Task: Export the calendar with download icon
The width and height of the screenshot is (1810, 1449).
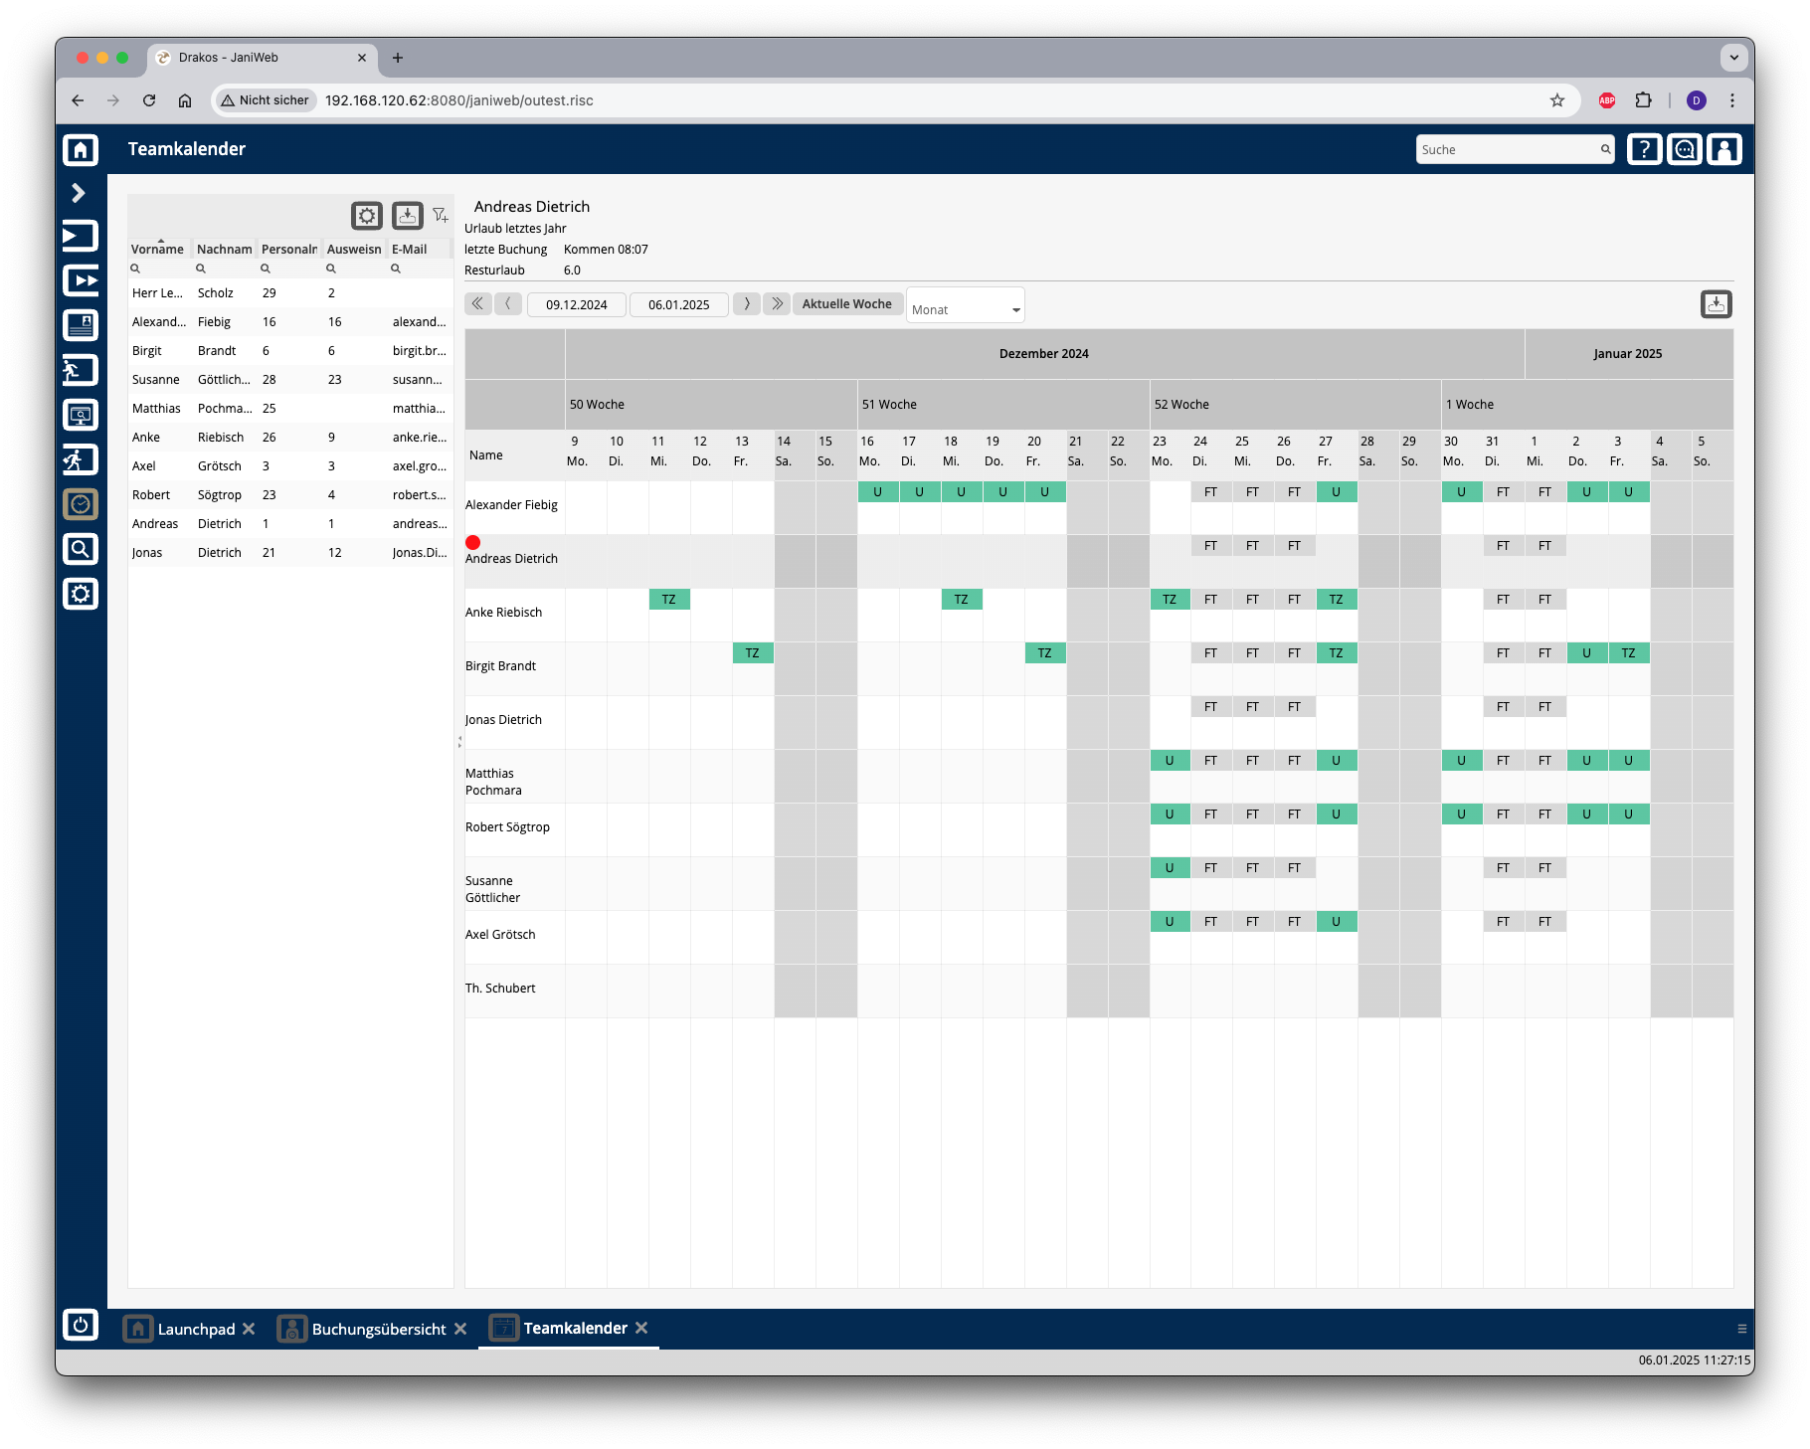Action: click(x=1716, y=304)
